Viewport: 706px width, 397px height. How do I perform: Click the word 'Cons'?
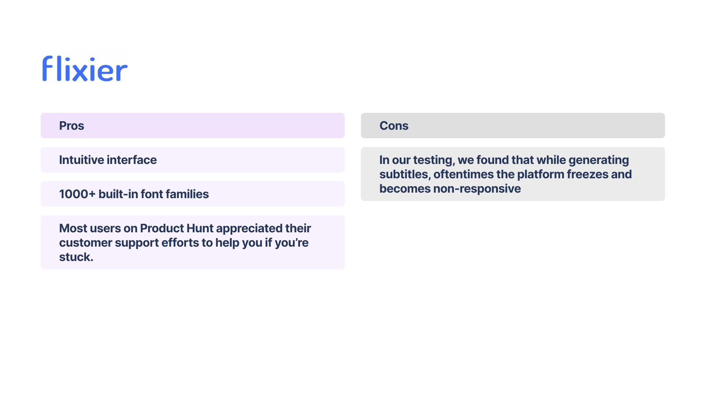click(x=394, y=126)
